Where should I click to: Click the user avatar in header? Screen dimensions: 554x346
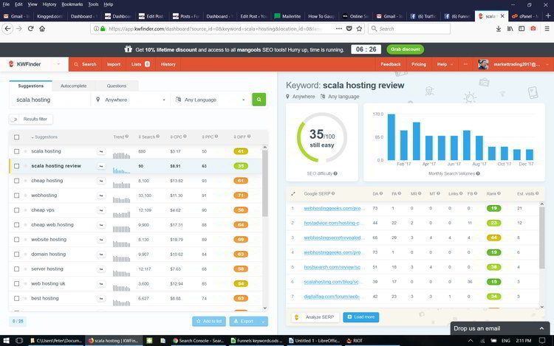click(483, 64)
